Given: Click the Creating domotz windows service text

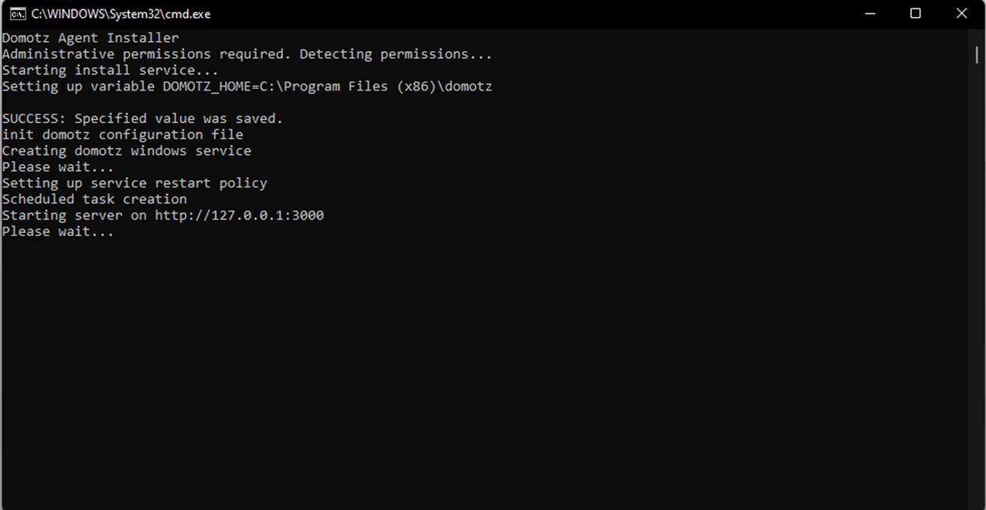Looking at the screenshot, I should click(x=126, y=150).
